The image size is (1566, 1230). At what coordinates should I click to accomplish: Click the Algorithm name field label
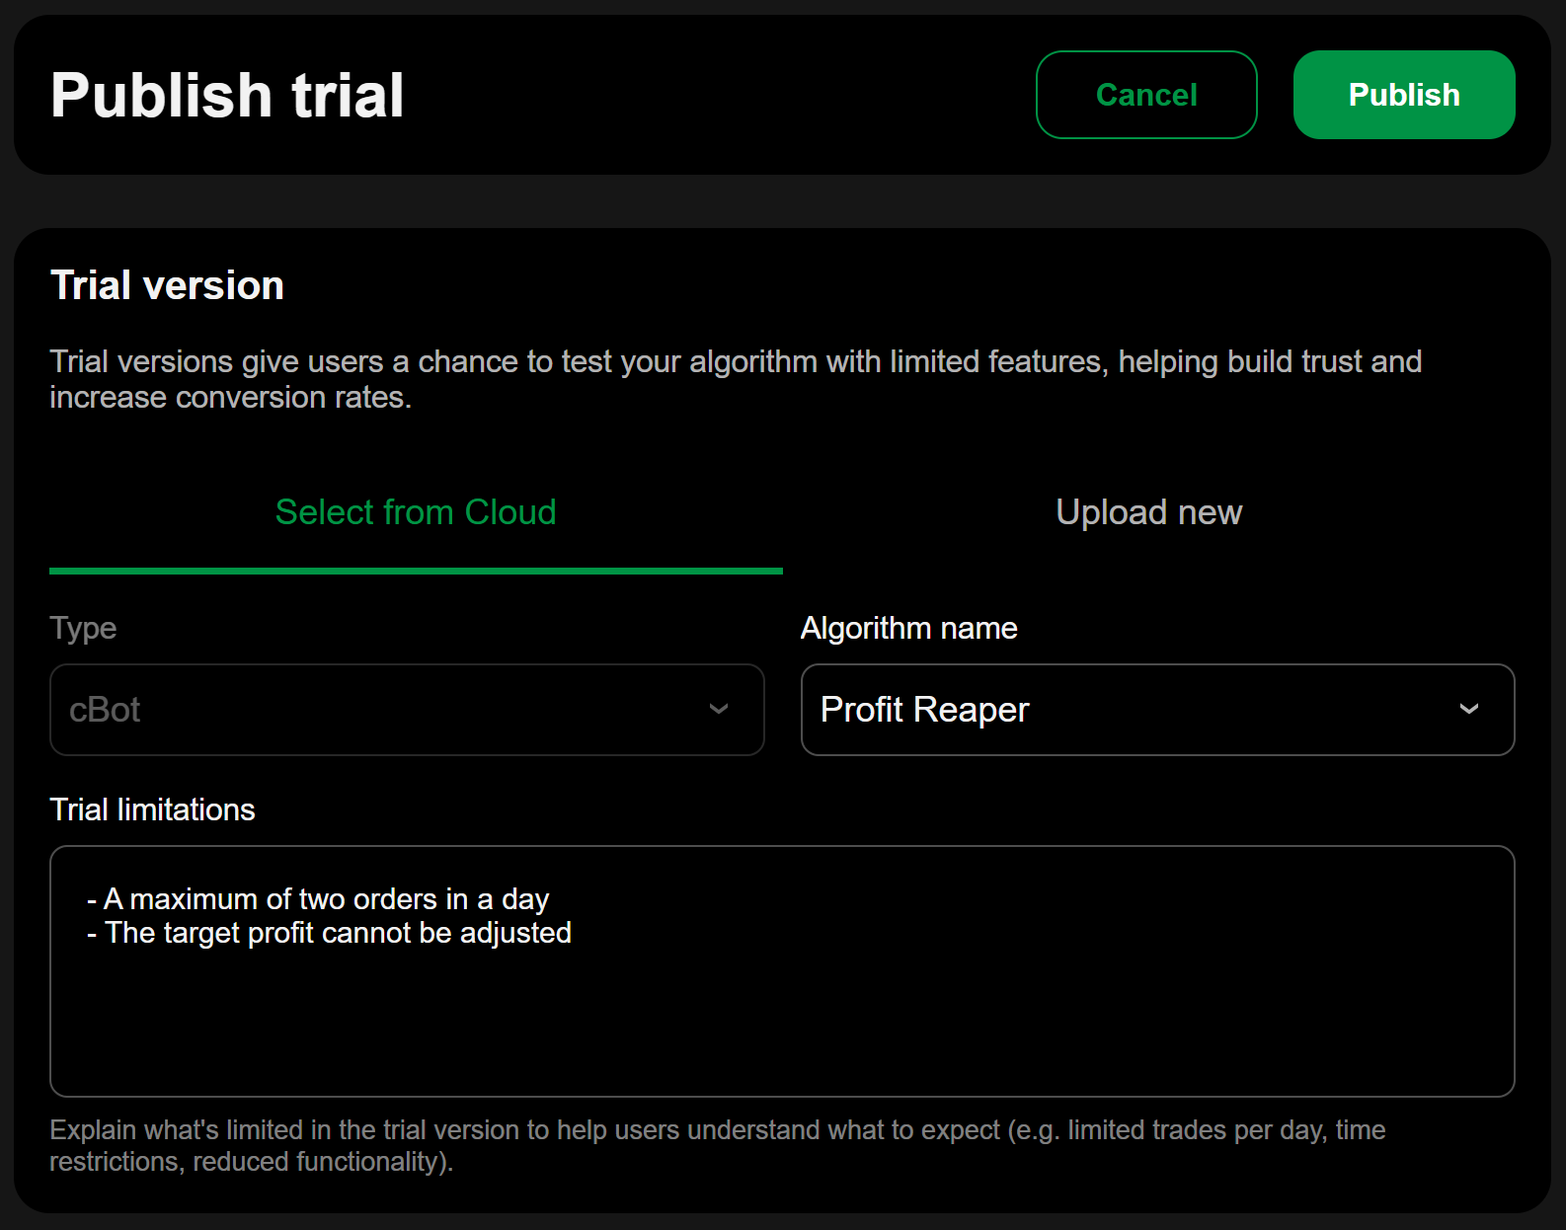908,628
